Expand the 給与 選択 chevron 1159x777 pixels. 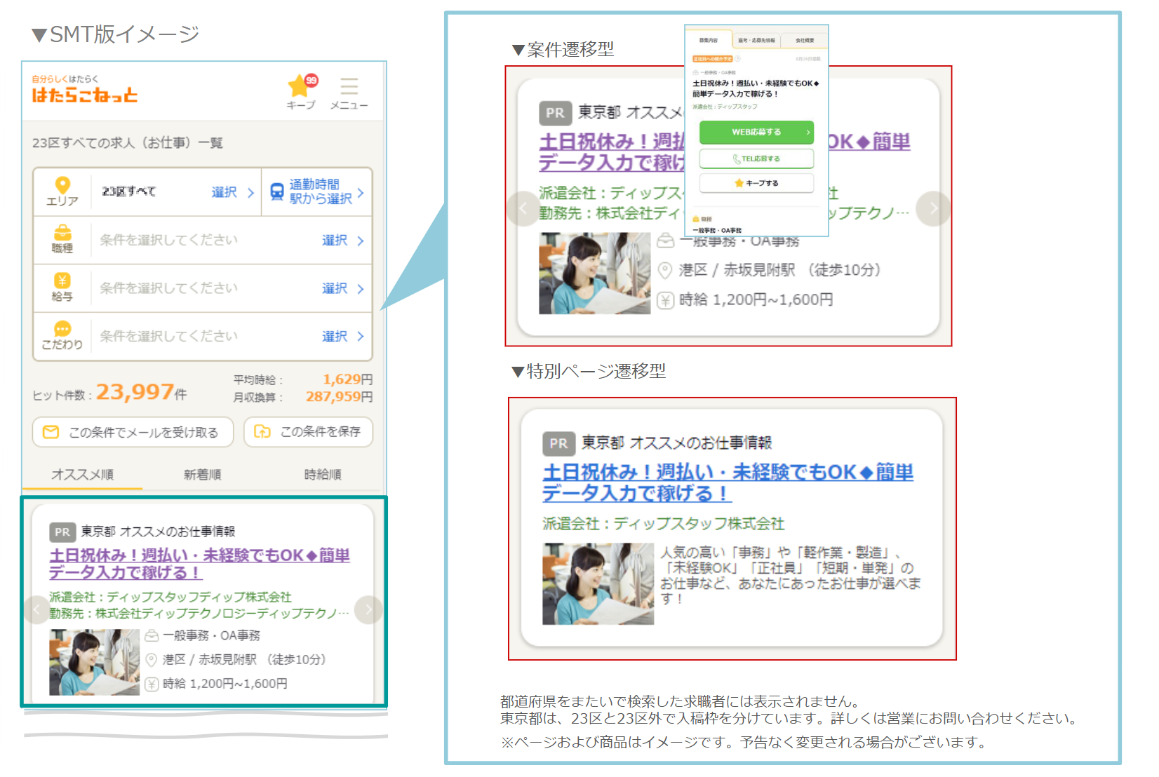(x=361, y=288)
